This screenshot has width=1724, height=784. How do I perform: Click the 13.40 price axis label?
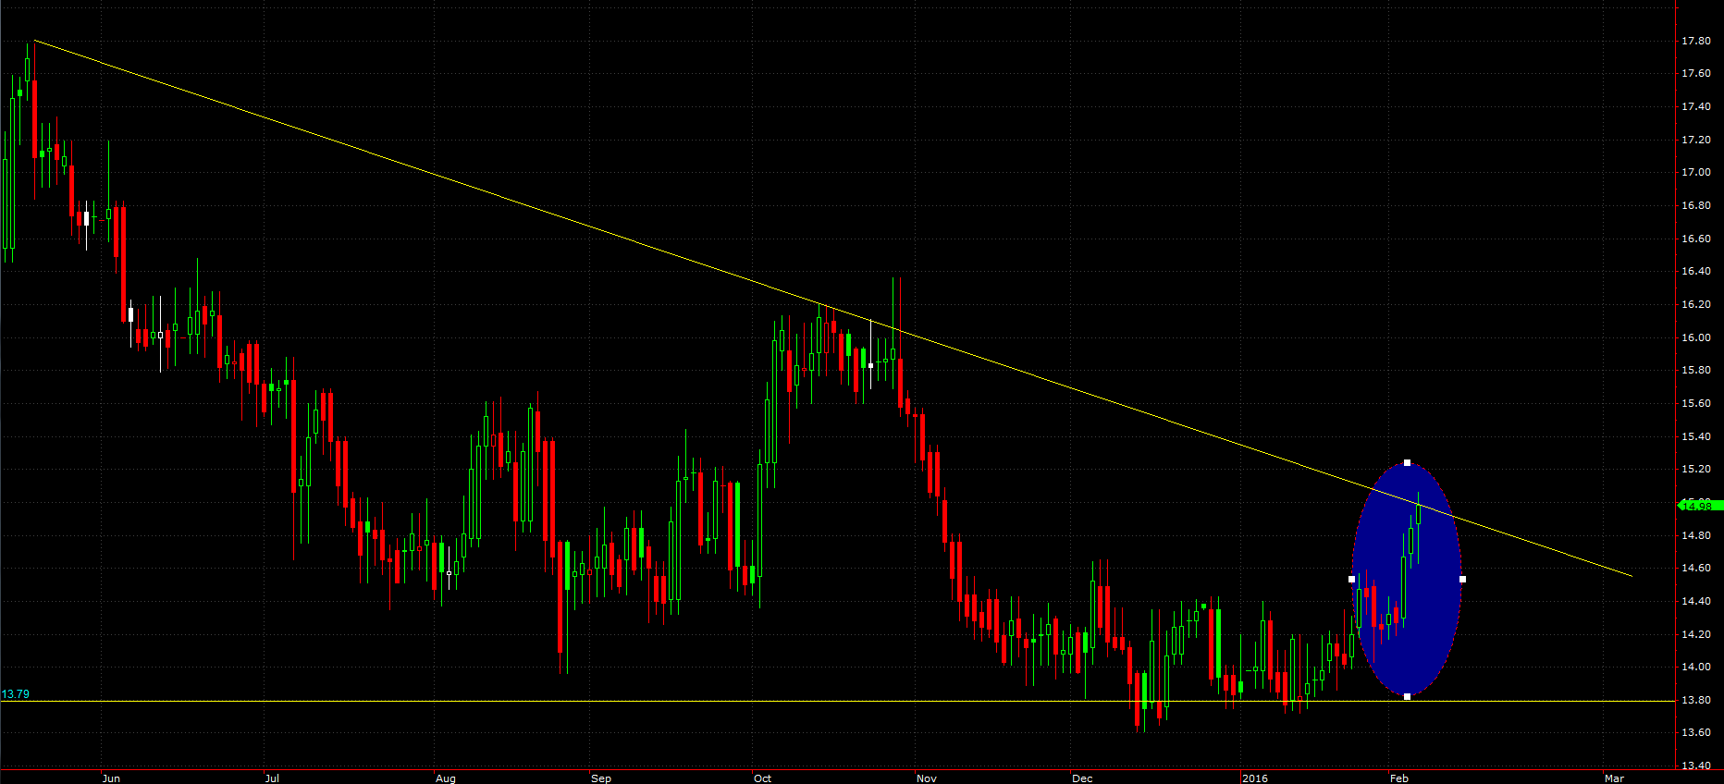pyautogui.click(x=1695, y=766)
